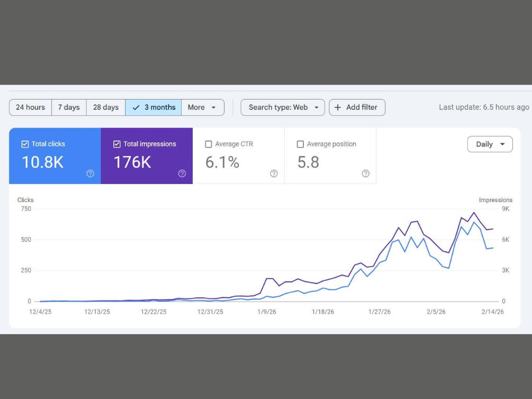This screenshot has width=532, height=399.
Task: Open the More date range dropdown
Action: [x=203, y=107]
